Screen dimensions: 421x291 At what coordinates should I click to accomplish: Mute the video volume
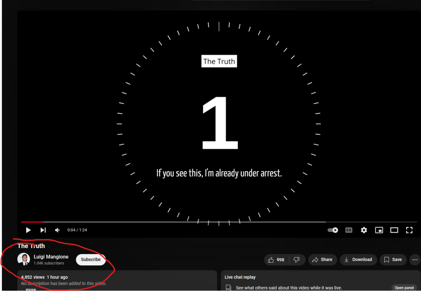coord(57,230)
